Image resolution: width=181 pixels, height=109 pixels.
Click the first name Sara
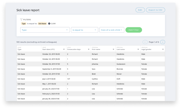pos(94,69)
